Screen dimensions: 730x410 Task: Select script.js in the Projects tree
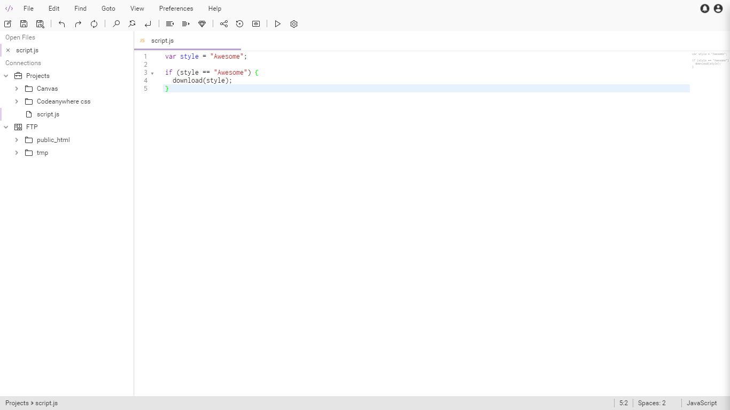coord(48,114)
